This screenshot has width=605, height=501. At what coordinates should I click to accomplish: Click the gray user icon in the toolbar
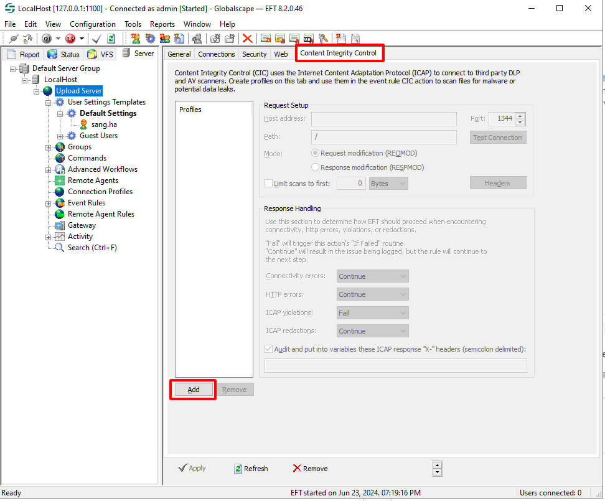pos(197,39)
